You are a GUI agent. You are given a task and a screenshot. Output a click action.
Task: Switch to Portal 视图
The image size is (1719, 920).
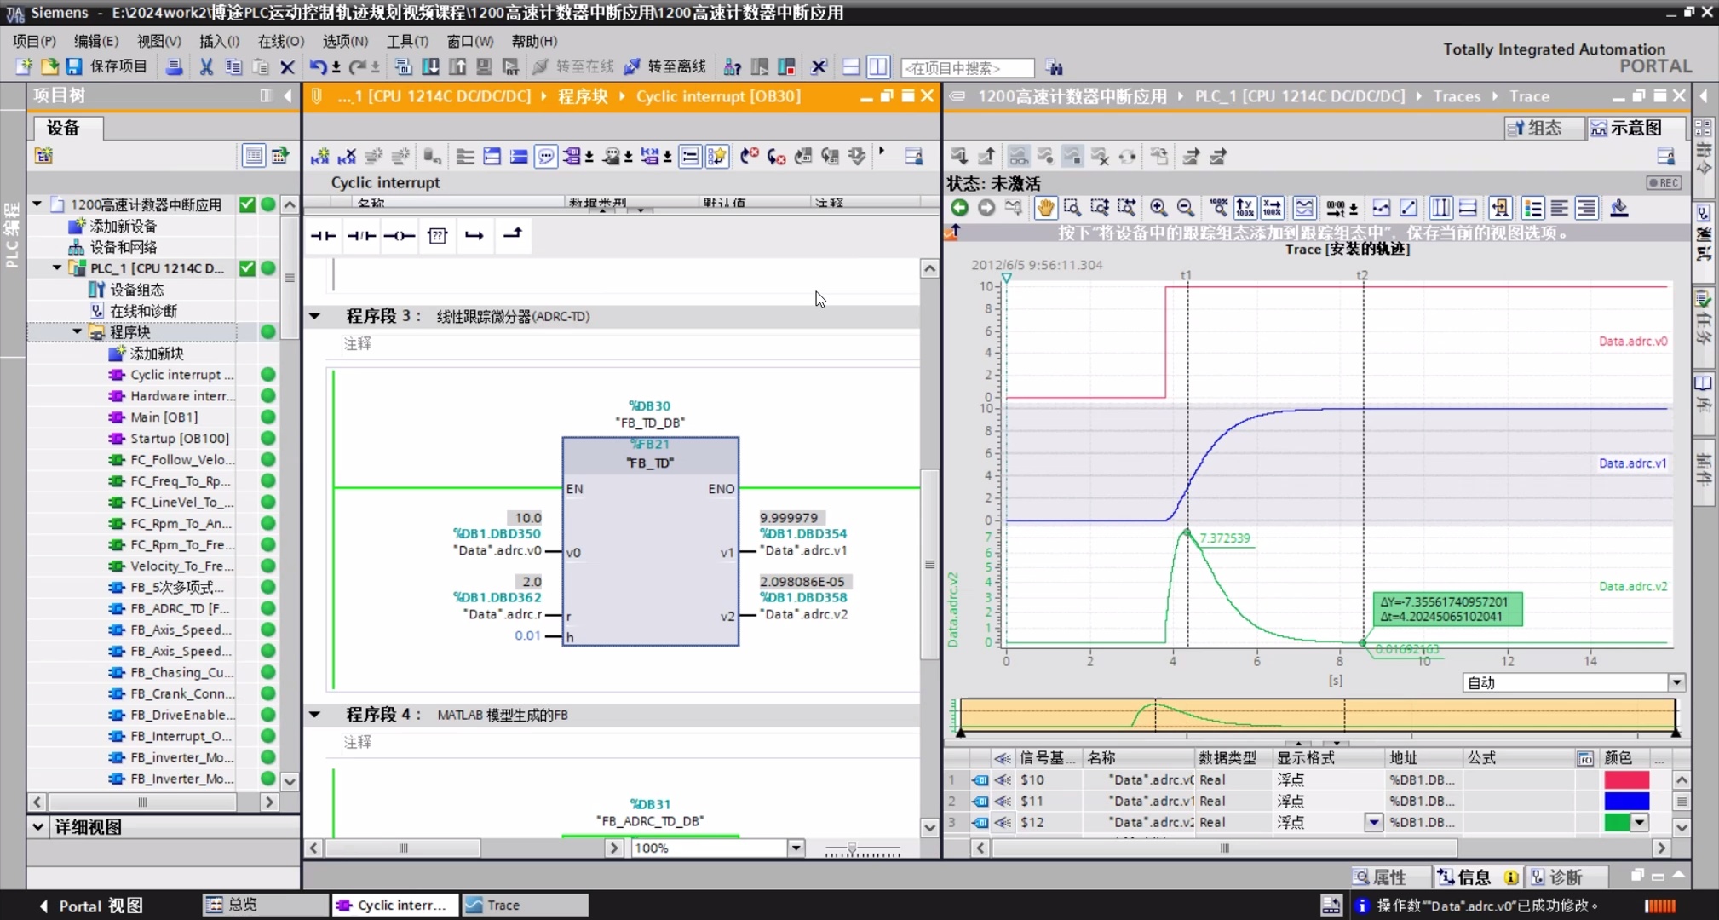pyautogui.click(x=91, y=906)
